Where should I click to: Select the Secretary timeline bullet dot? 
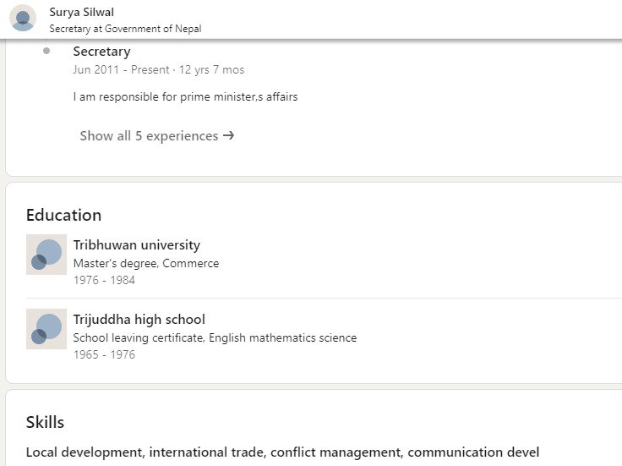pyautogui.click(x=46, y=51)
